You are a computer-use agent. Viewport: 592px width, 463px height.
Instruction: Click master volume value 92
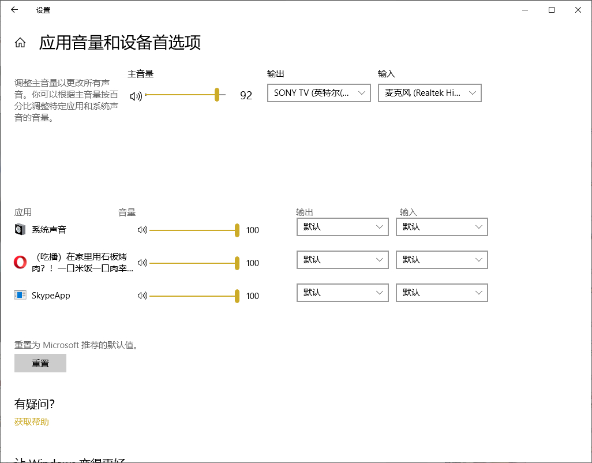point(246,96)
